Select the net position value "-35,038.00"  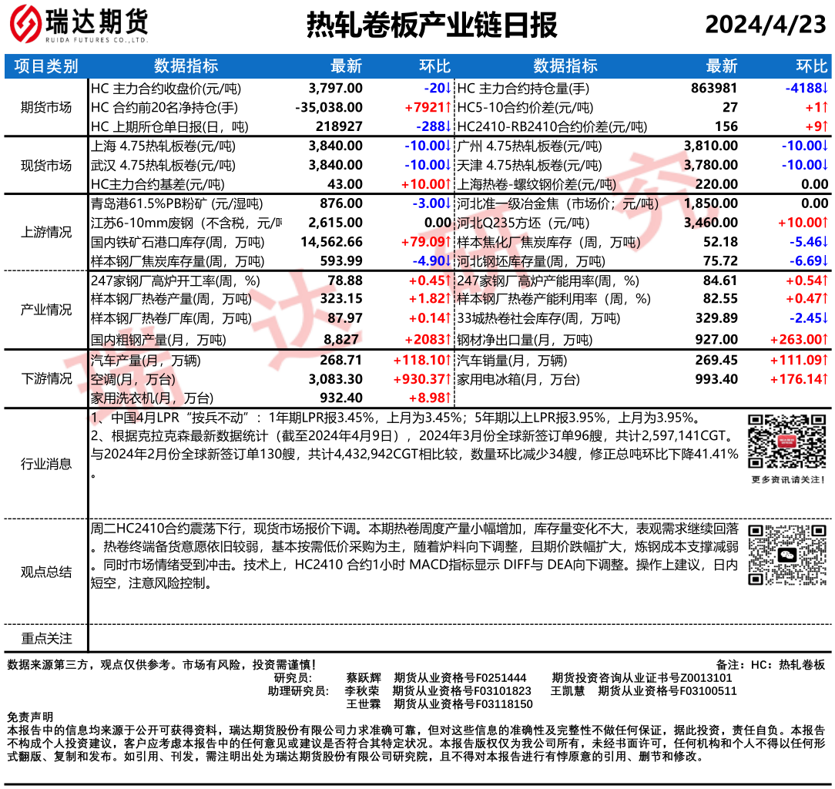point(329,108)
